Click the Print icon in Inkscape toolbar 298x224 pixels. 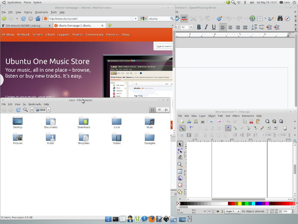pyautogui.click(x=203, y=122)
